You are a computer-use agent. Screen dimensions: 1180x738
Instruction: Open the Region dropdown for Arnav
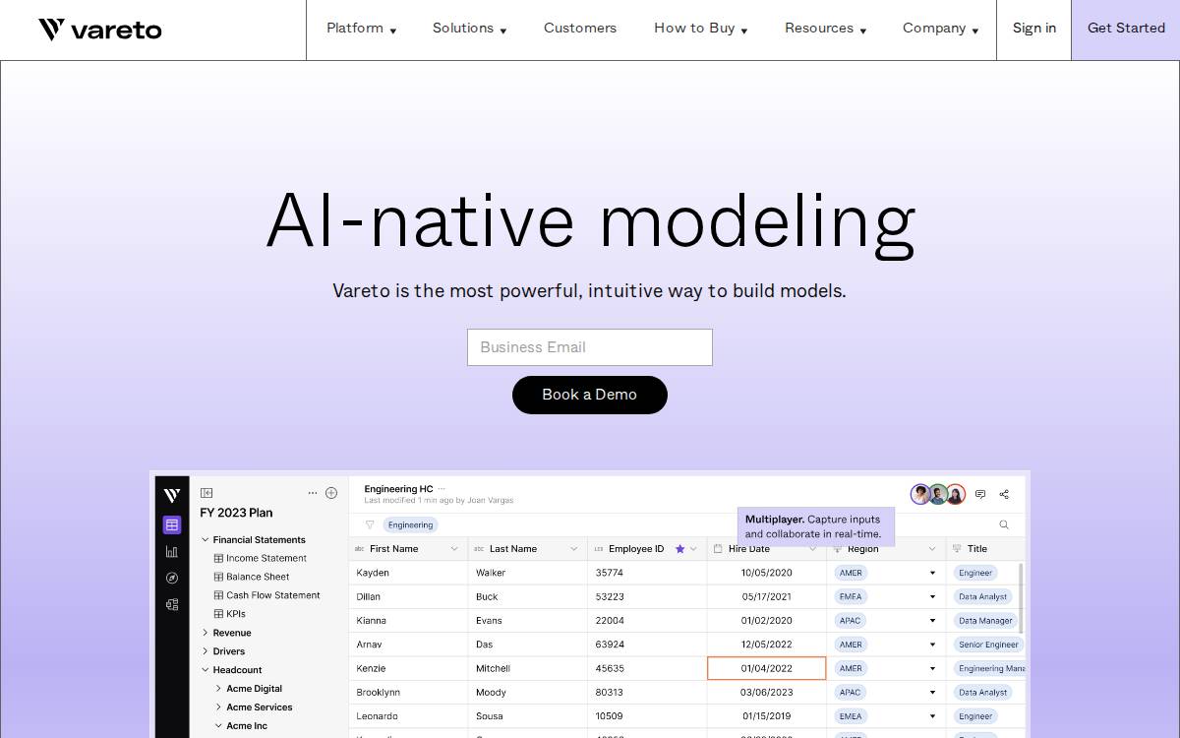pos(933,645)
